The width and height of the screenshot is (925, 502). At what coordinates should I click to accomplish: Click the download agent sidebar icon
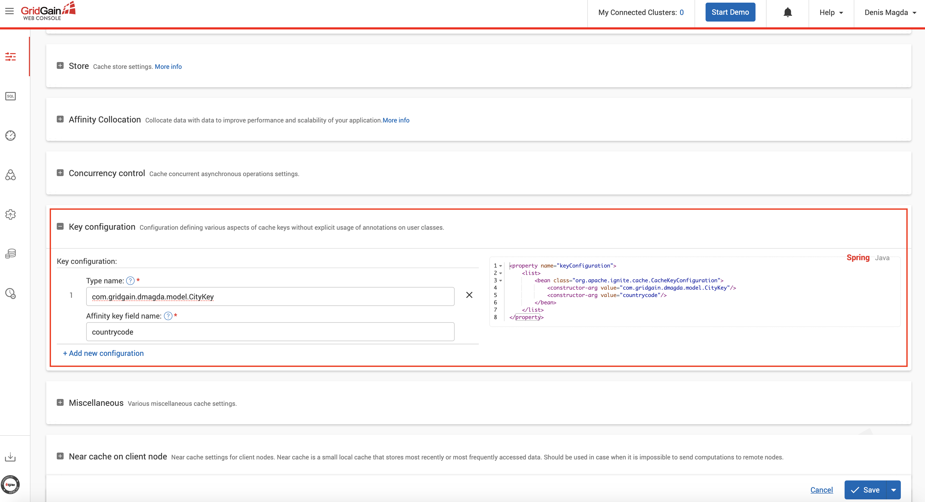pos(11,457)
